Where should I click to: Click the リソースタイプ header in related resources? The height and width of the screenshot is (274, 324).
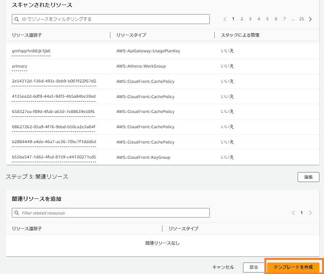[x=183, y=229]
